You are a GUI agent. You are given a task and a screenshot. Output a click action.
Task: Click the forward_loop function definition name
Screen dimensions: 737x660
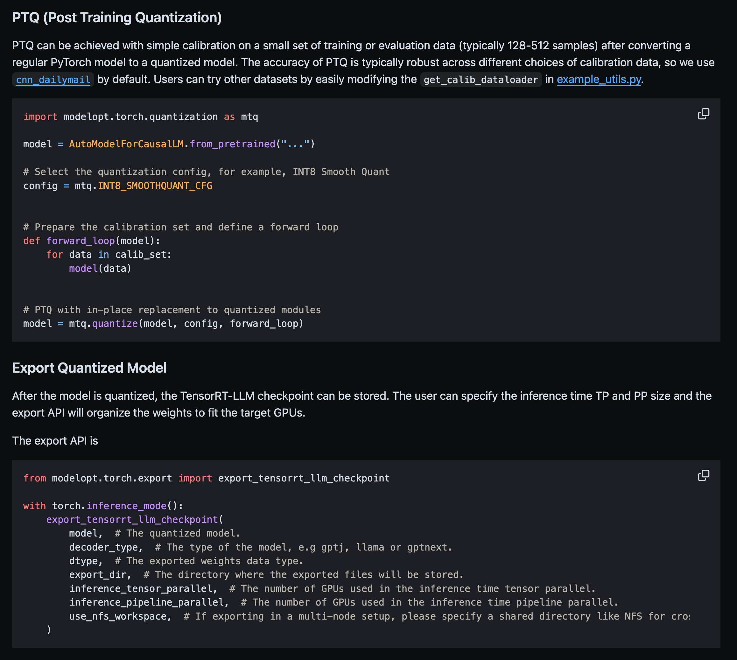(81, 241)
